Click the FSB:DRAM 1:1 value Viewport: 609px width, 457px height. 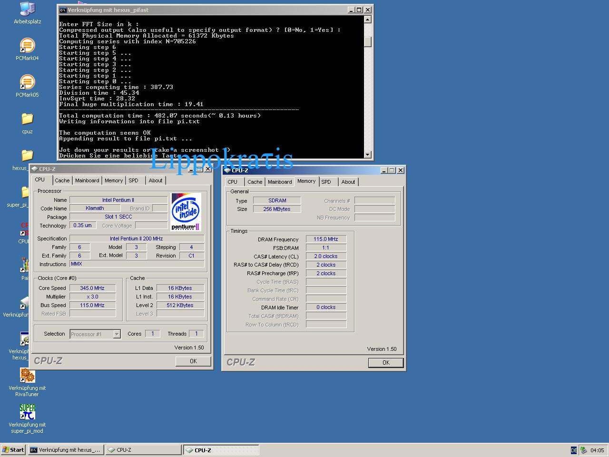326,248
